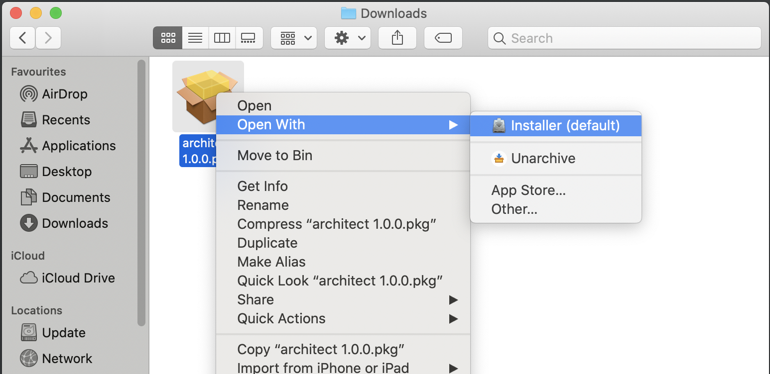The image size is (770, 374).
Task: Switch to icon view
Action: tap(168, 38)
